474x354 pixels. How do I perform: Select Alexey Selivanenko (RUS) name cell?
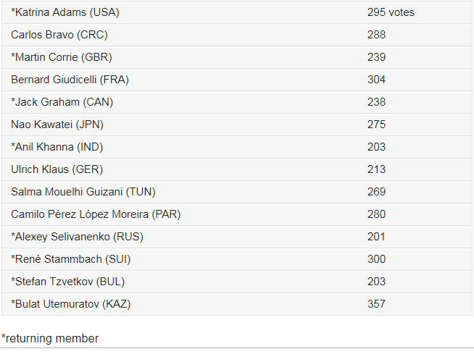pyautogui.click(x=77, y=237)
